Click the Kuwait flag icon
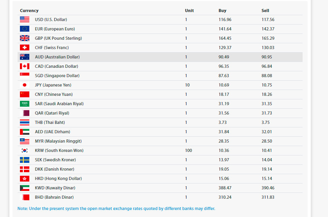Screen dimensions: 328x217 pyautogui.click(x=25, y=188)
